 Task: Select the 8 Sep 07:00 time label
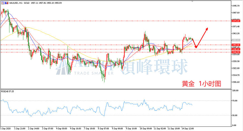pos(103,129)
